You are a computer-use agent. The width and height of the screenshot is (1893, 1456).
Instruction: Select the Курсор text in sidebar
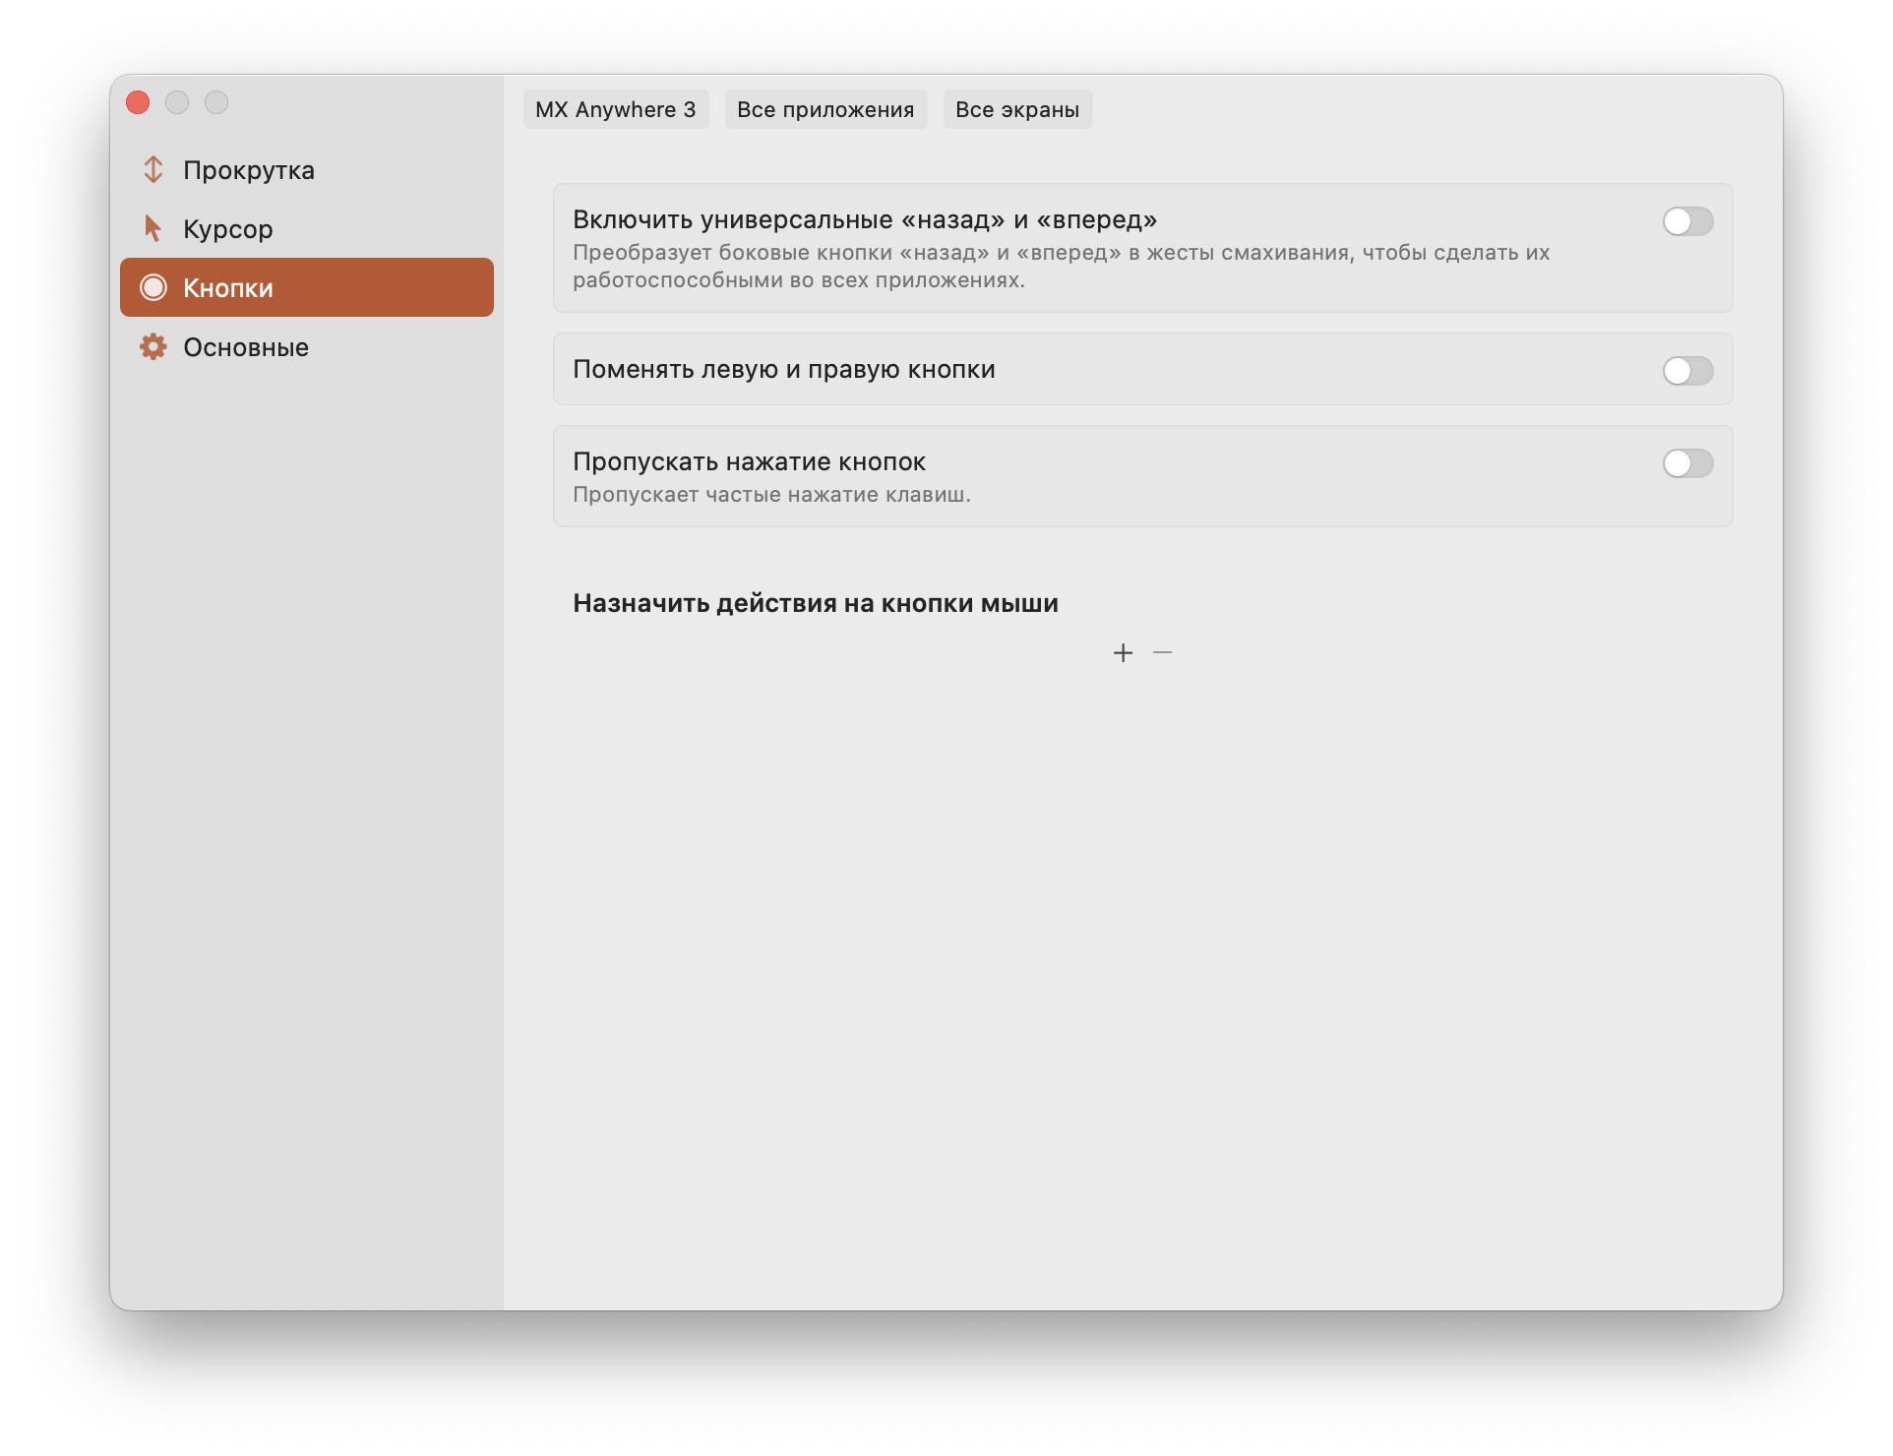pyautogui.click(x=228, y=229)
